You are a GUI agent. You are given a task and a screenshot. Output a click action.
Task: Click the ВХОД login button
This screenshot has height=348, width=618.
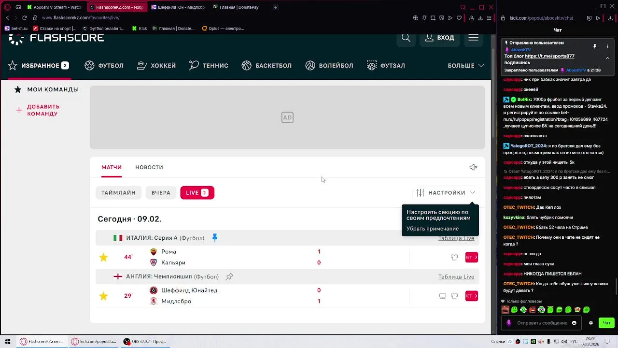[x=439, y=38]
